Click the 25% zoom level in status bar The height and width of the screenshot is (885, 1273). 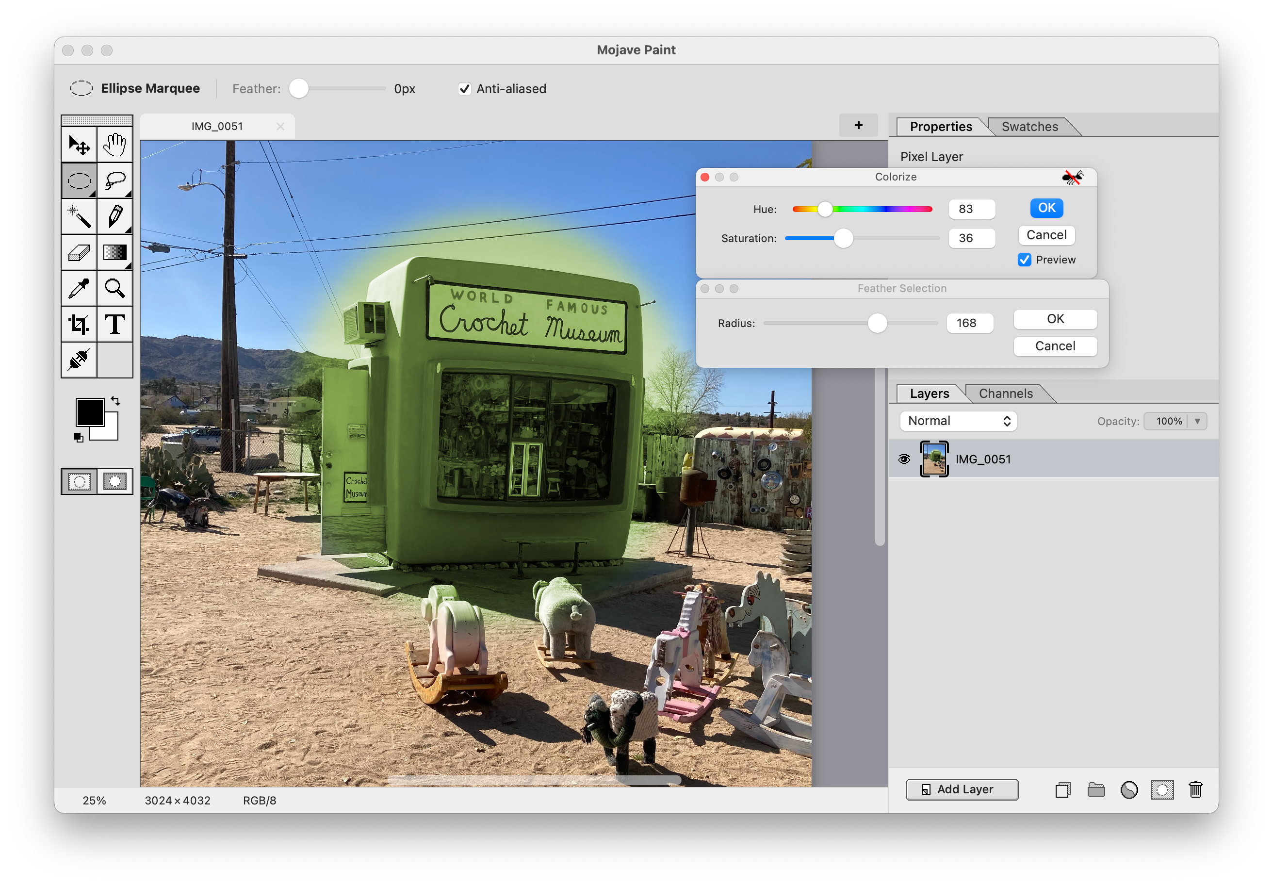(x=94, y=801)
